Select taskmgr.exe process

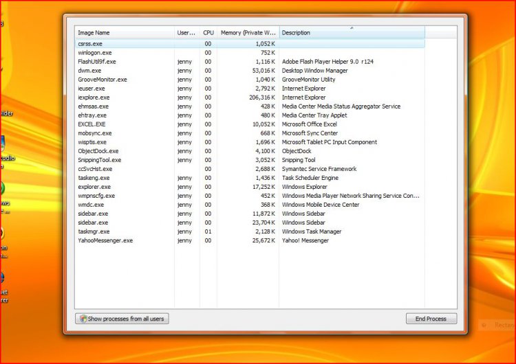click(x=250, y=231)
